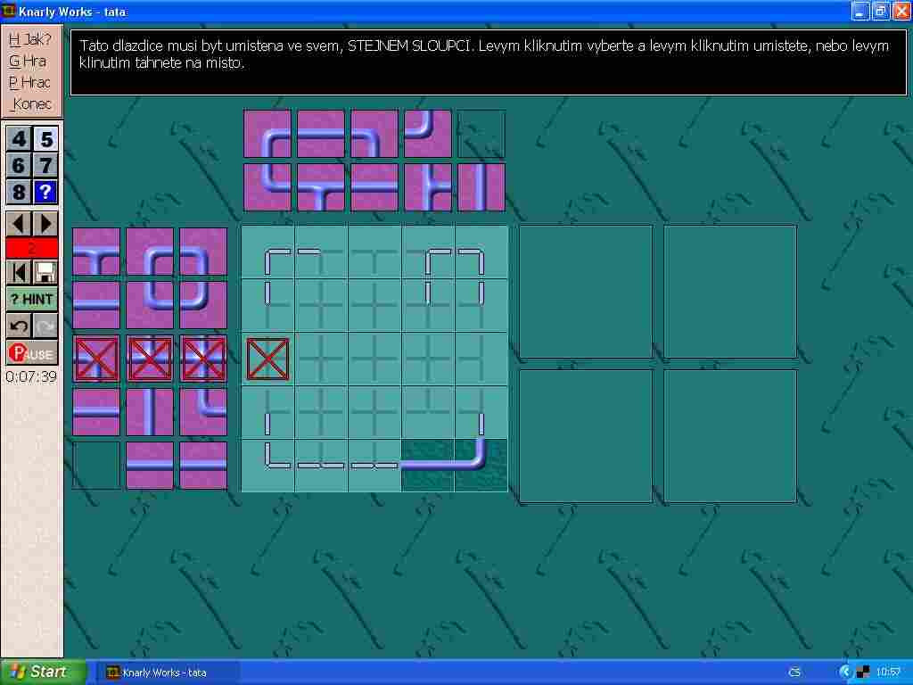Image resolution: width=913 pixels, height=685 pixels.
Task: Click crossed-out tile in left tray first column
Action: (96, 359)
